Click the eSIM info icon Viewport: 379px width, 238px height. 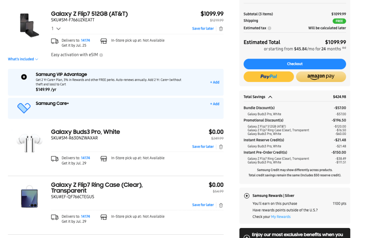tap(101, 55)
